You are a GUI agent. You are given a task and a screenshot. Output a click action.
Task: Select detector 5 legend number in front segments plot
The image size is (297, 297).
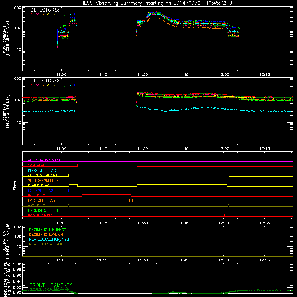click(x=53, y=15)
